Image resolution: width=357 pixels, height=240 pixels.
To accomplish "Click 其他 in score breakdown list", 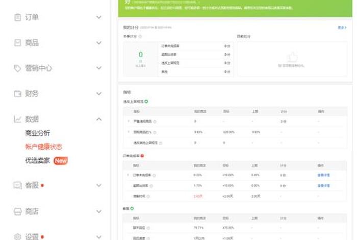I will pos(164,71).
